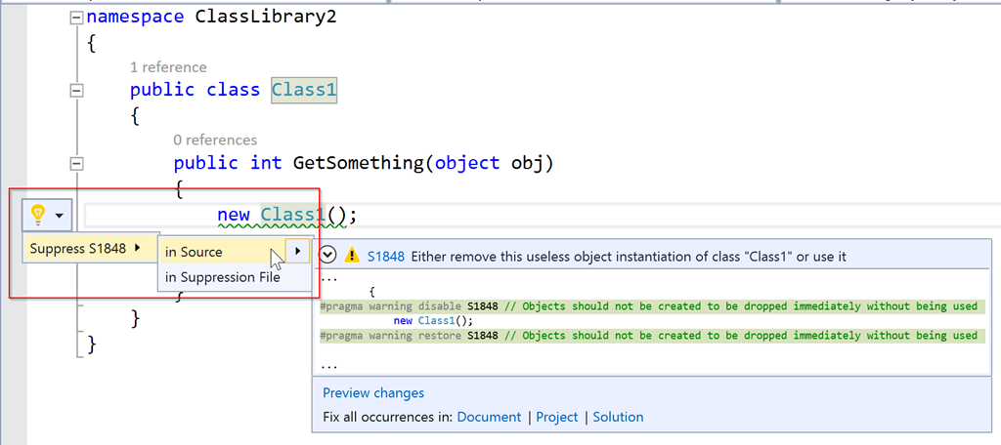Fix all occurrences in Solution
The width and height of the screenshot is (1001, 445).
[x=618, y=417]
